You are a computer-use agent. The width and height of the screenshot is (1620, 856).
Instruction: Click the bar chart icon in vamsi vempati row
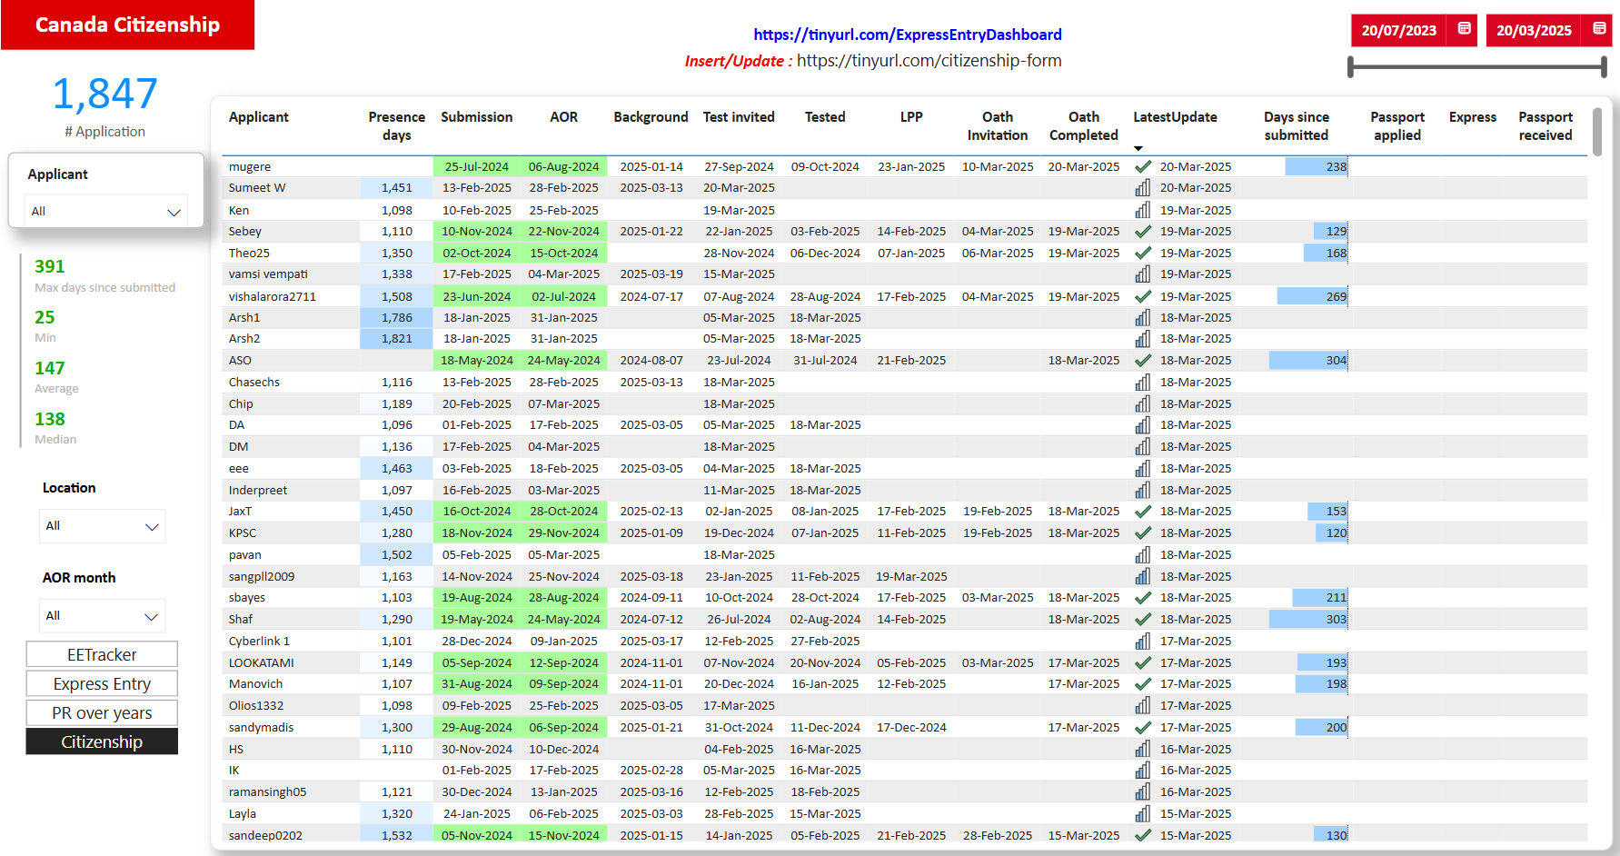1143,274
